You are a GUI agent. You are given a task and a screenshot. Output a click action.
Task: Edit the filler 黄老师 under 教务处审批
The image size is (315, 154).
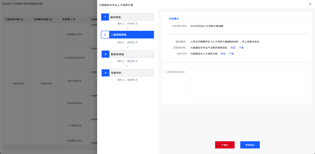click(136, 61)
